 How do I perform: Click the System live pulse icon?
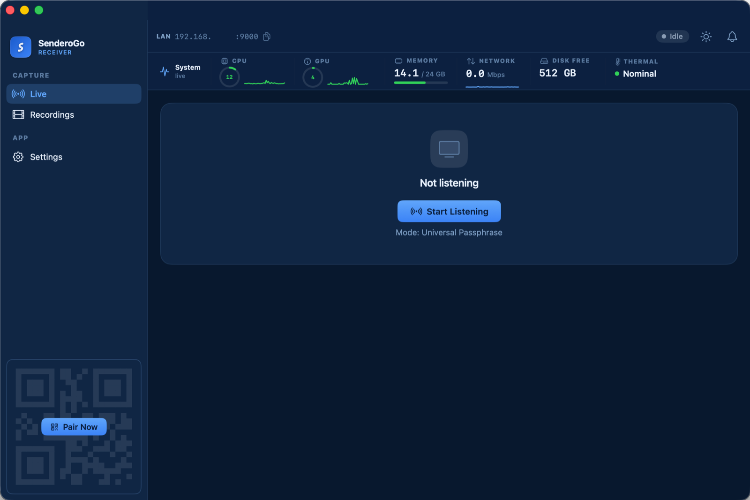coord(165,71)
